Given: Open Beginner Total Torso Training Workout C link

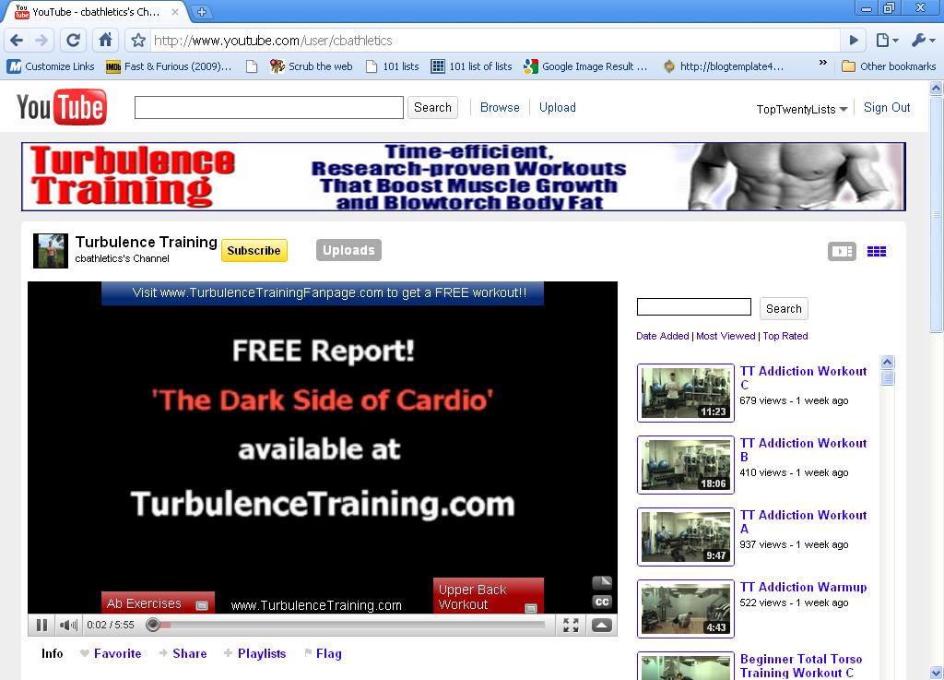Looking at the screenshot, I should click(801, 665).
